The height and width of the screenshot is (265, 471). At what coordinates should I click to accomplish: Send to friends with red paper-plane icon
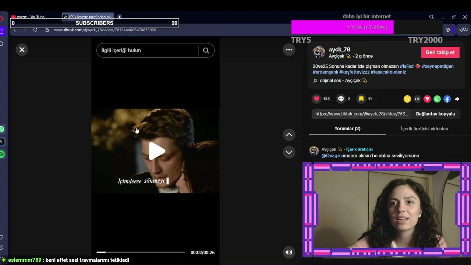point(427,99)
